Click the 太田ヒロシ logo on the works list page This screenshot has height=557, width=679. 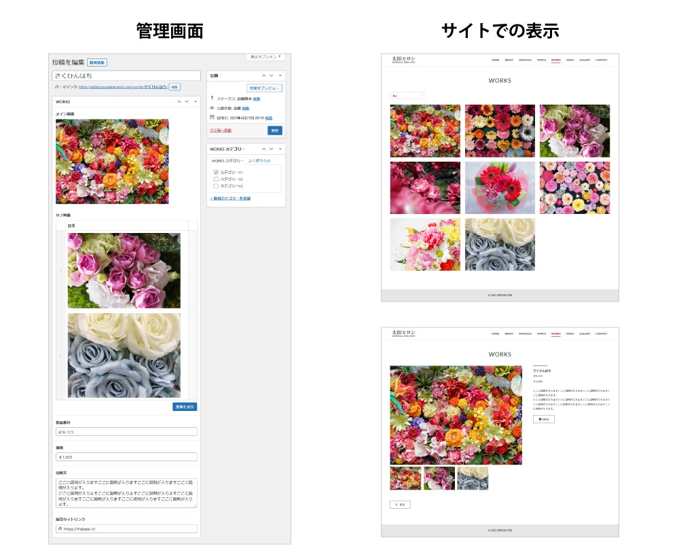[403, 59]
